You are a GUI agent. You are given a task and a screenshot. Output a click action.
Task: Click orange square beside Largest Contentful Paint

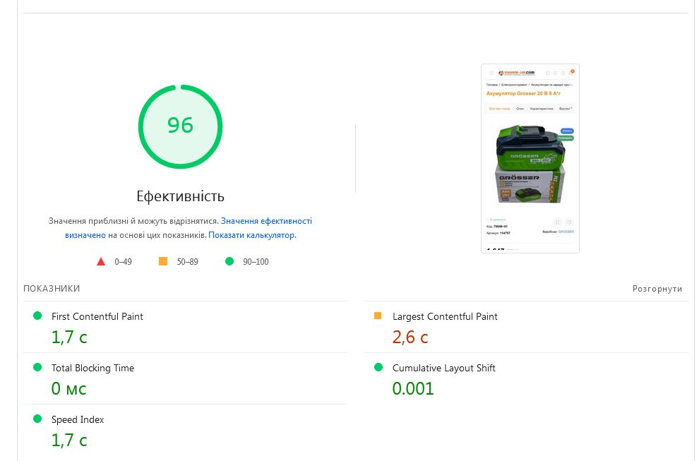pyautogui.click(x=378, y=316)
